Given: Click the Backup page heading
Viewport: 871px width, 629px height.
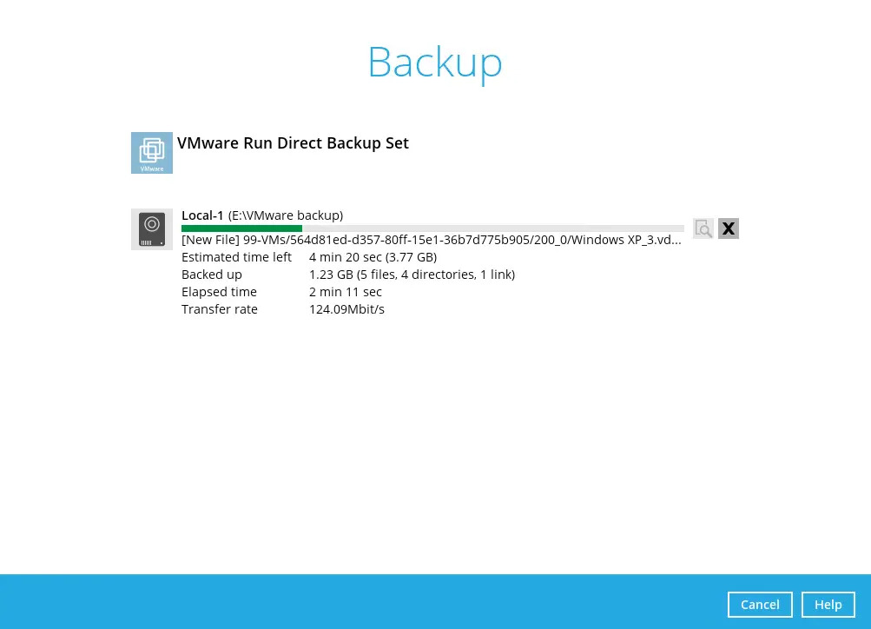Looking at the screenshot, I should coord(434,63).
